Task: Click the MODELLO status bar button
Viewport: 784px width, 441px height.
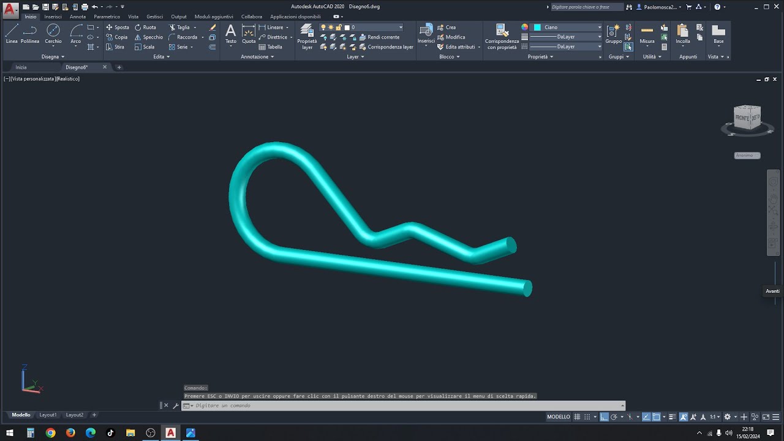Action: coord(559,417)
